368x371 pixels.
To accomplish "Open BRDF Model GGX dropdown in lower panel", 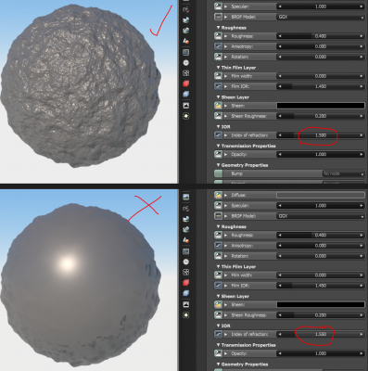I will tap(321, 216).
